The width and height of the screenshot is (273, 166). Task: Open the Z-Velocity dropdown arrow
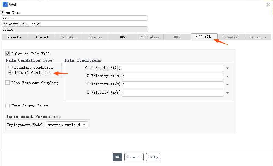click(x=228, y=93)
